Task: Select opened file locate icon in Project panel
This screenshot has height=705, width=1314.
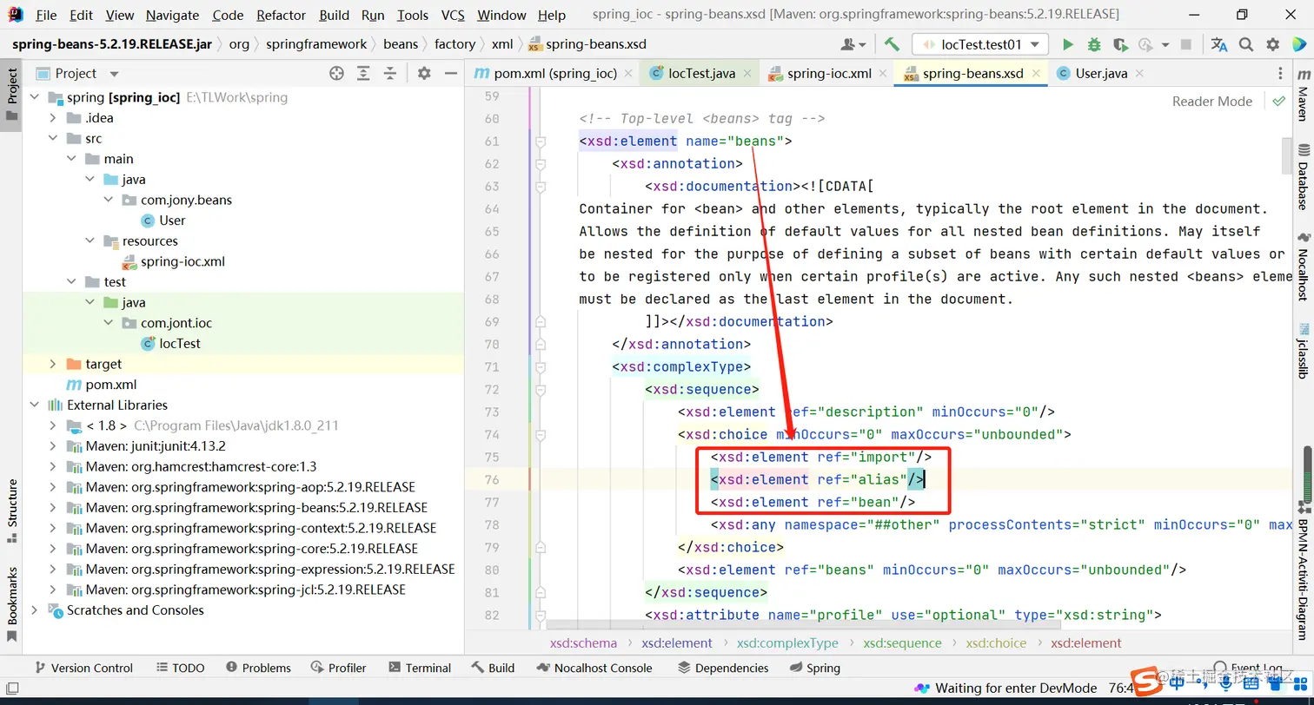Action: click(336, 74)
